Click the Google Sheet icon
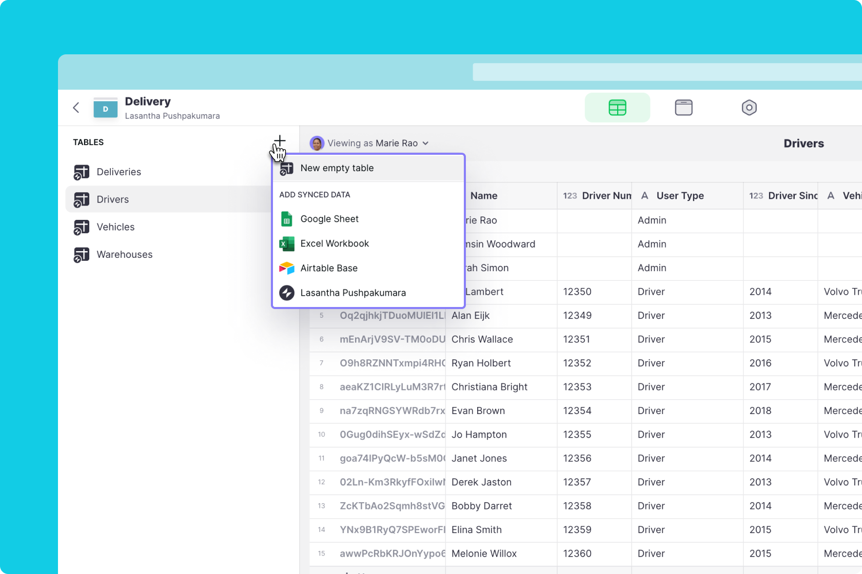862x574 pixels. (286, 219)
